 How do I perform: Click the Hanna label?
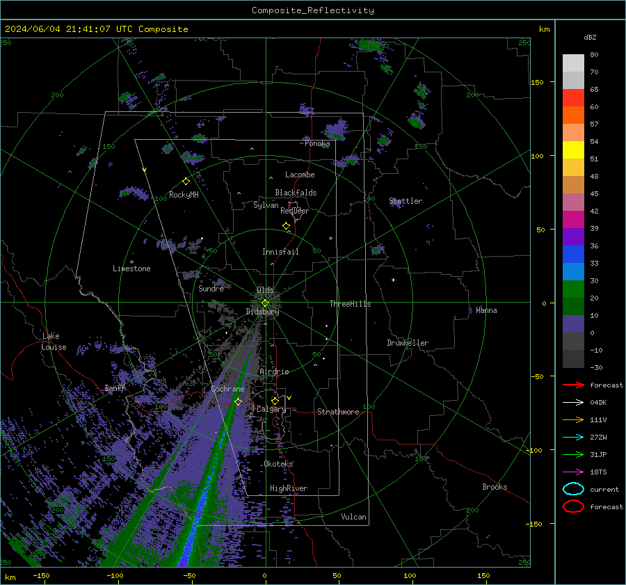[x=486, y=310]
